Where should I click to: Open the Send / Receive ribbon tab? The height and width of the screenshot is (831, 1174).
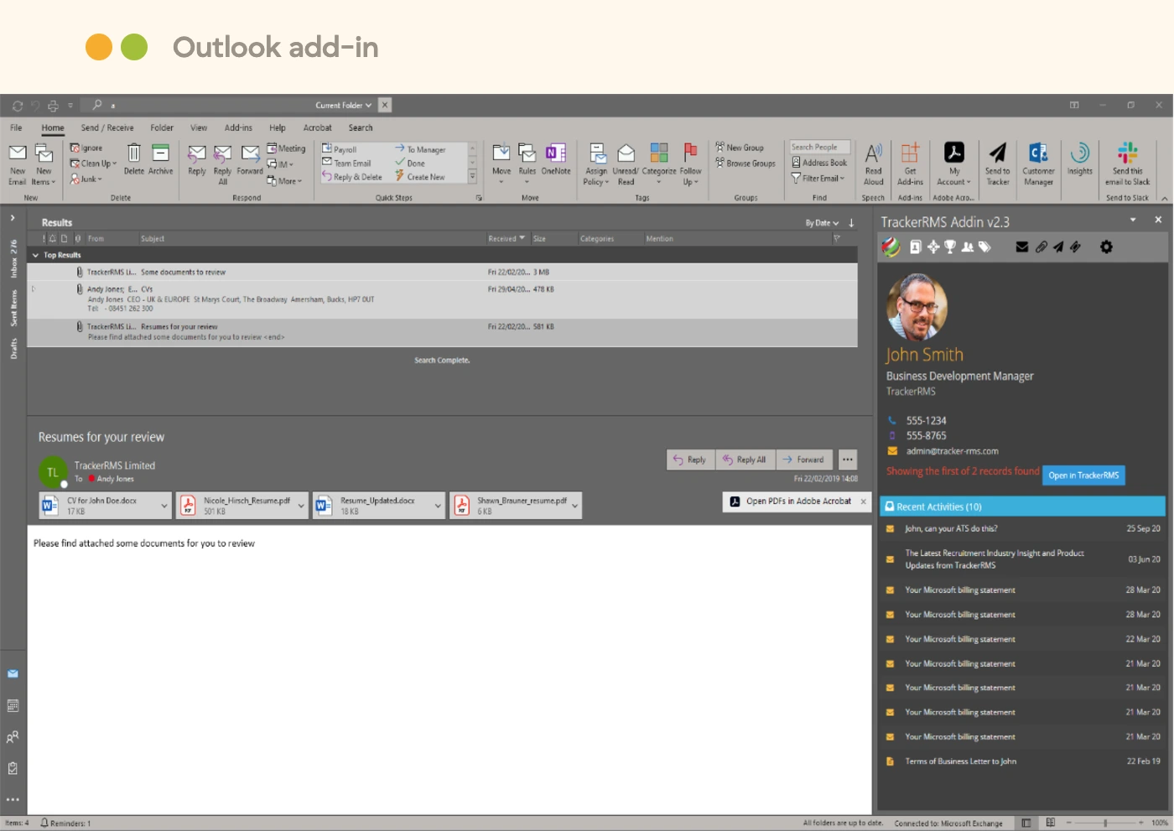click(x=107, y=128)
